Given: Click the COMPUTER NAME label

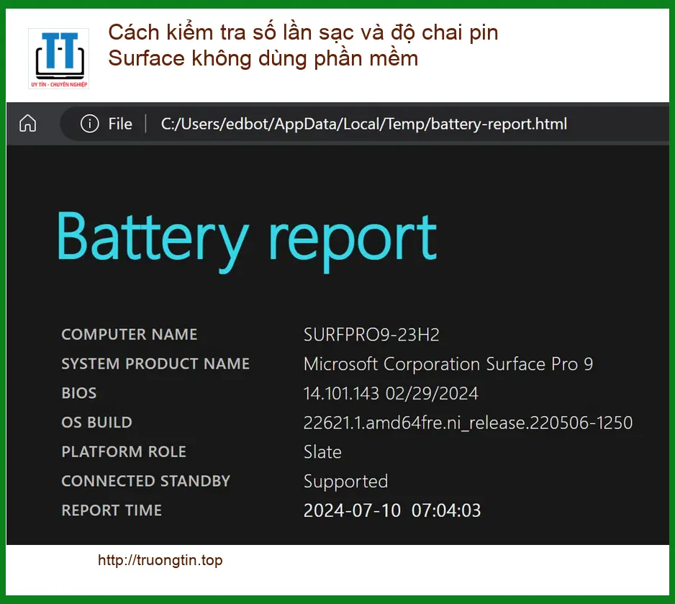Looking at the screenshot, I should coord(129,335).
